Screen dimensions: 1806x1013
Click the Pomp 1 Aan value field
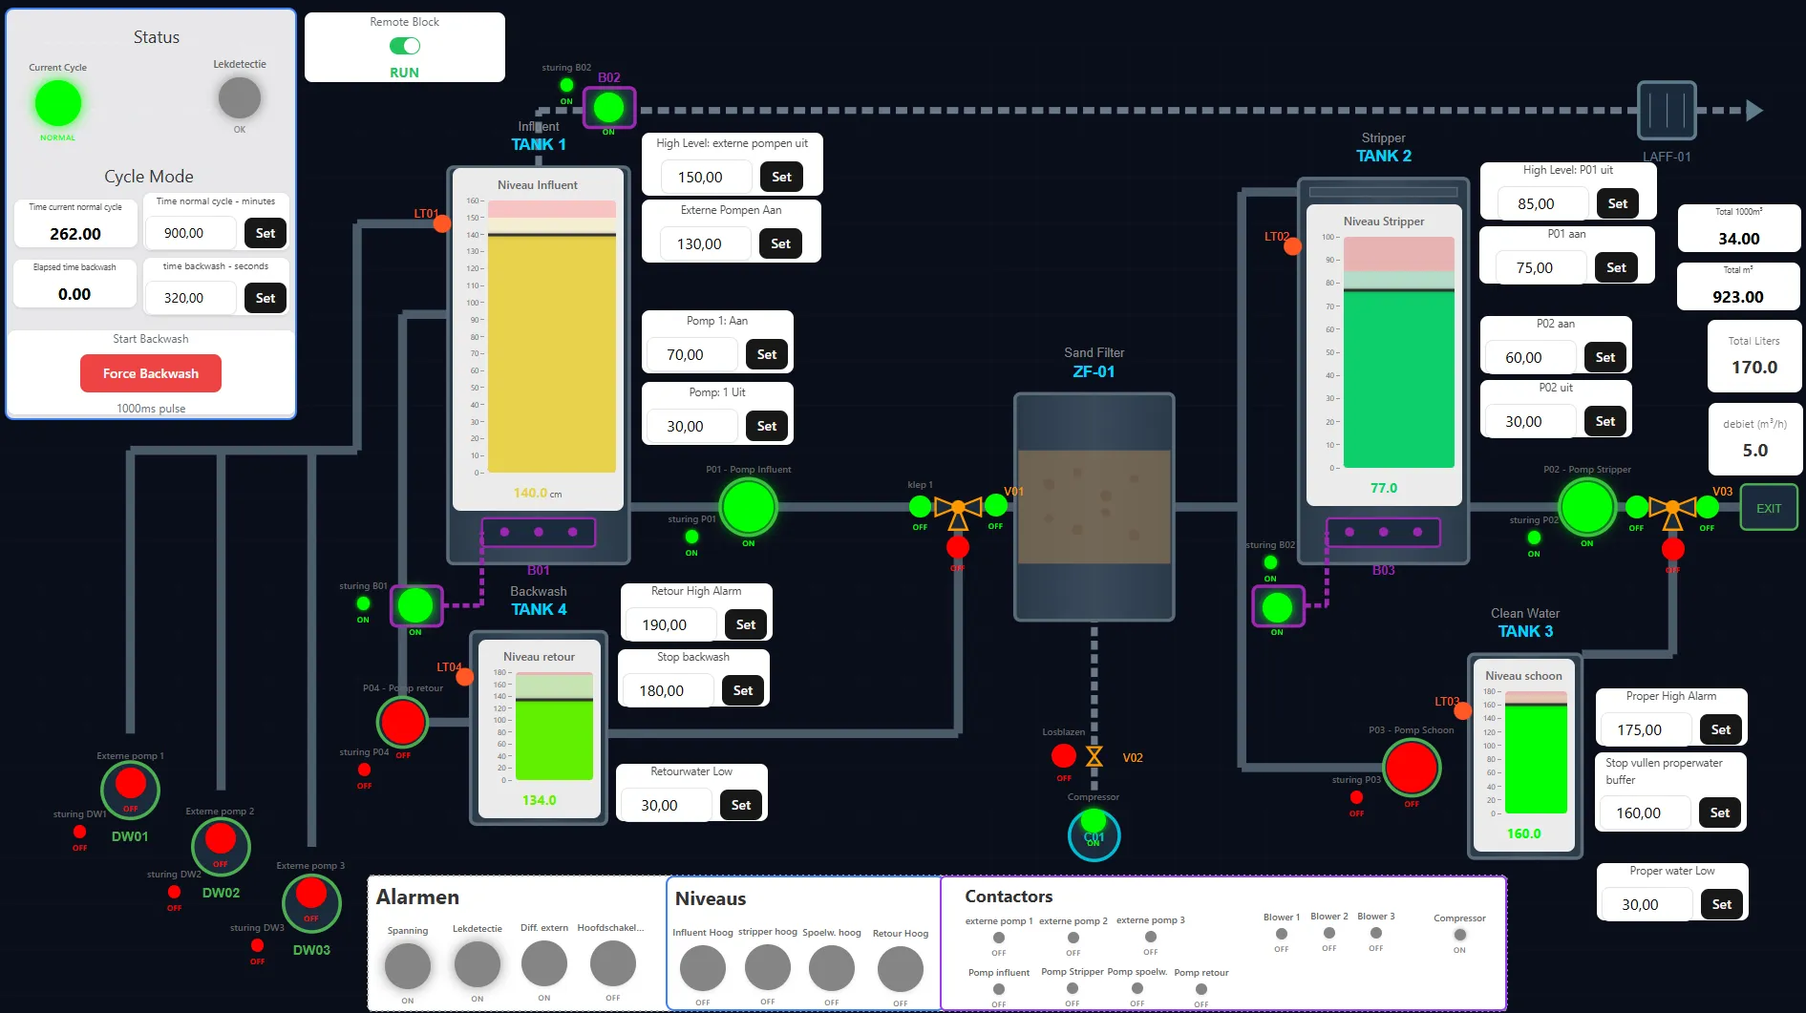pyautogui.click(x=692, y=354)
